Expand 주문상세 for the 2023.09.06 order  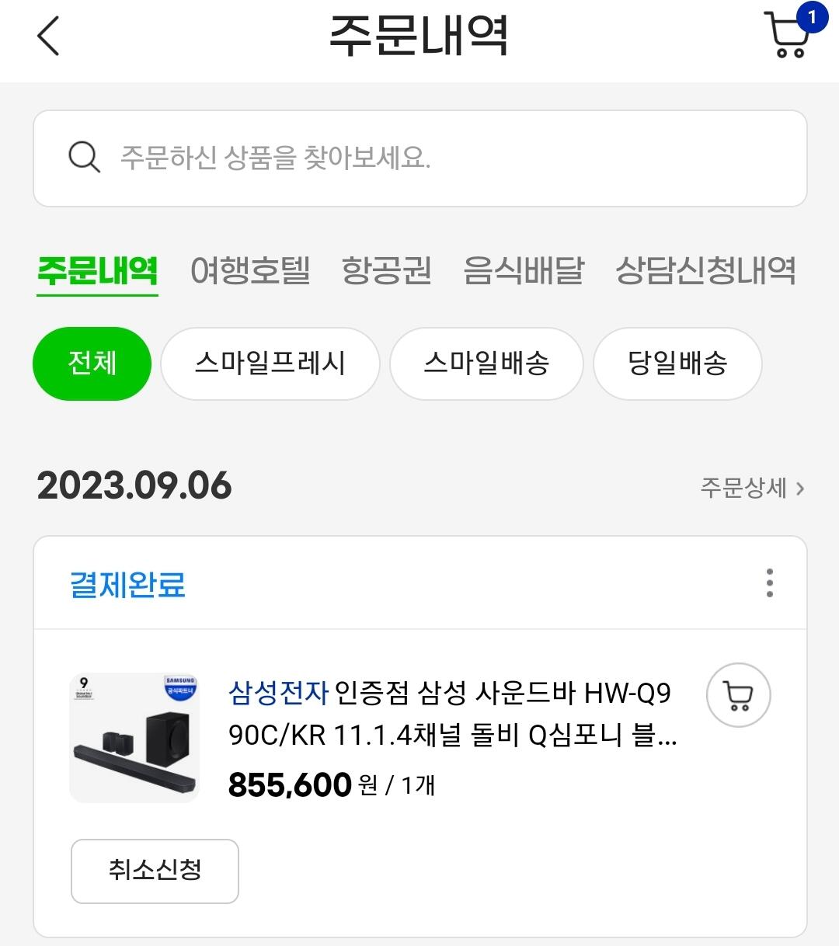point(751,488)
